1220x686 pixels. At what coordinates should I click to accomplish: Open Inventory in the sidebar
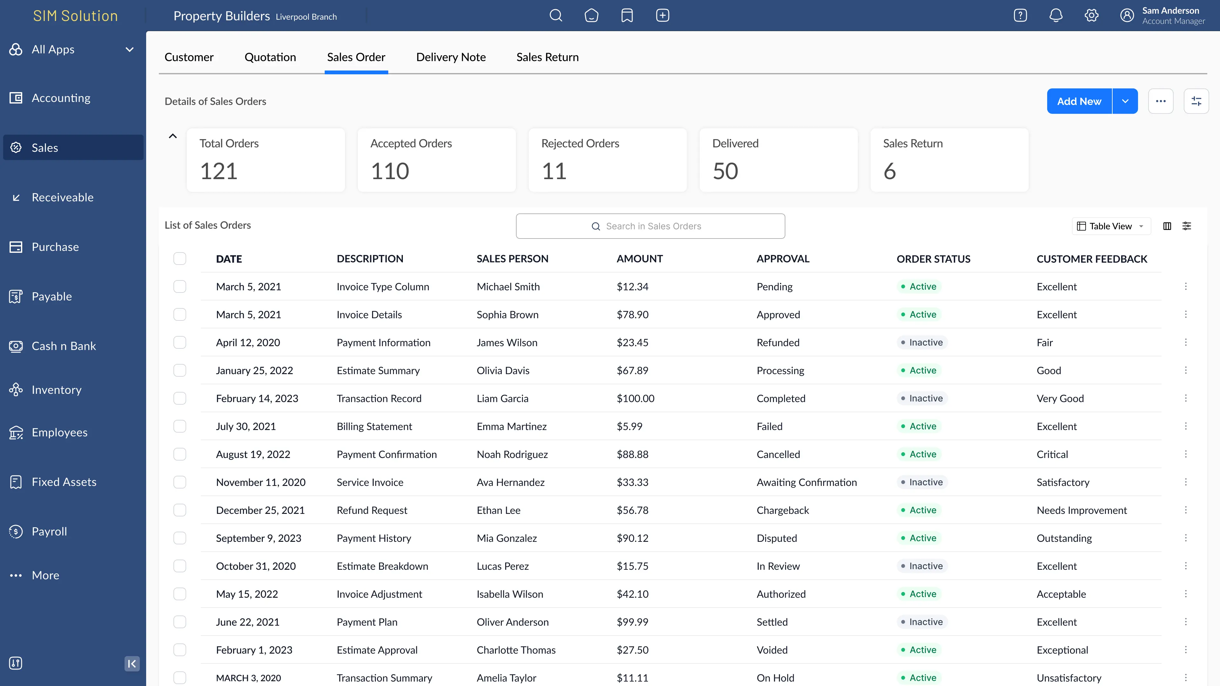click(56, 390)
